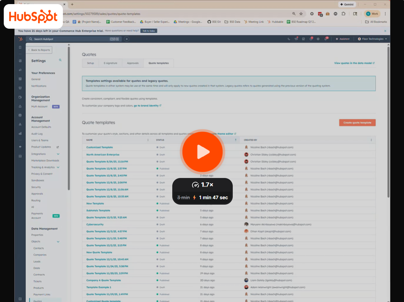Play the video with the orange play button
Screen dimensions: 404x302
[x=202, y=152]
